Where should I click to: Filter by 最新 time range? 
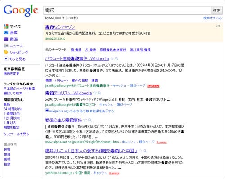click(7, 104)
